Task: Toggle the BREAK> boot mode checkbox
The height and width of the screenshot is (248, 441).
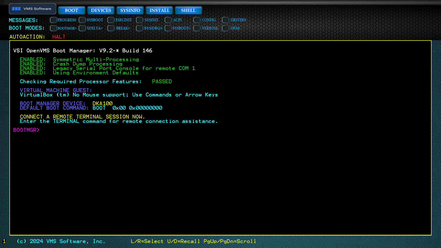Action: point(111,28)
